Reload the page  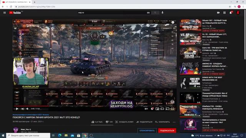(x=11, y=7)
